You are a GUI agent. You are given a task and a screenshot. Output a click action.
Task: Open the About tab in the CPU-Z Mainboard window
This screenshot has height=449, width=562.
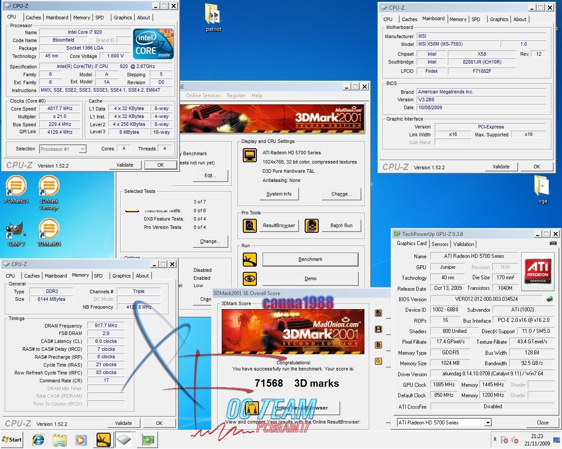pos(520,19)
